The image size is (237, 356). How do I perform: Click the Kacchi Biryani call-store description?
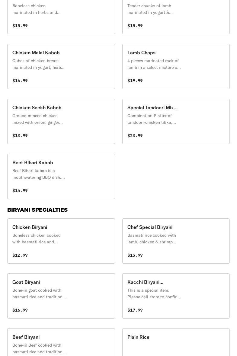tap(153, 293)
